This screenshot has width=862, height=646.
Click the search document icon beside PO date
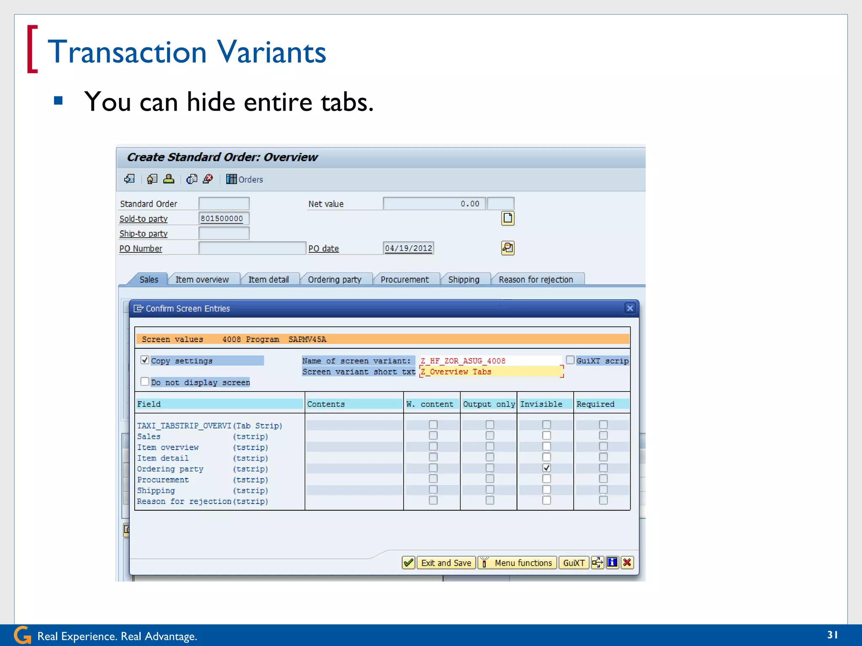pos(508,248)
